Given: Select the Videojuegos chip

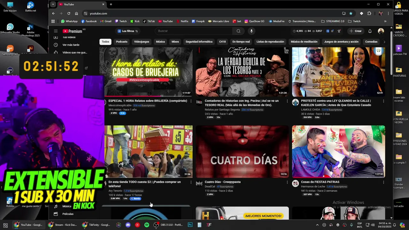Looking at the screenshot, I should [x=142, y=42].
